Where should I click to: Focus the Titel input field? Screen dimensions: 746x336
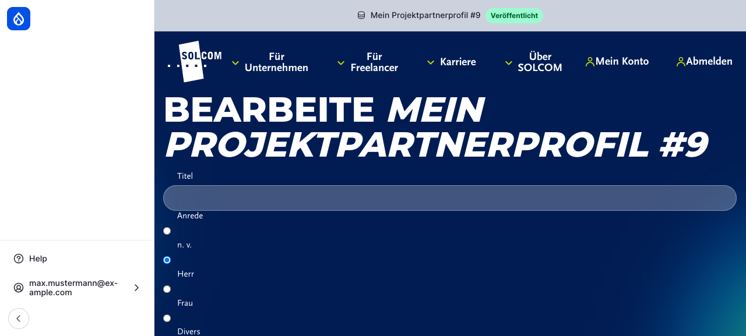click(x=450, y=198)
